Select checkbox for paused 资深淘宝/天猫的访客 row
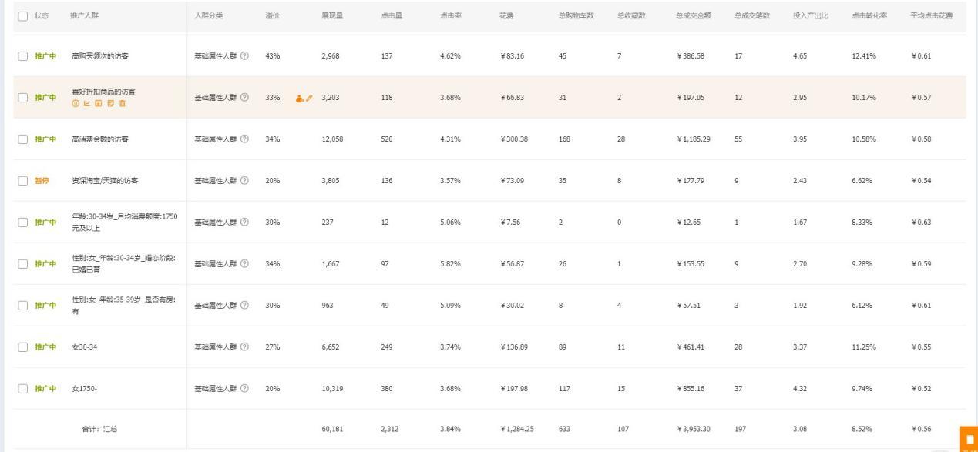 tap(22, 181)
